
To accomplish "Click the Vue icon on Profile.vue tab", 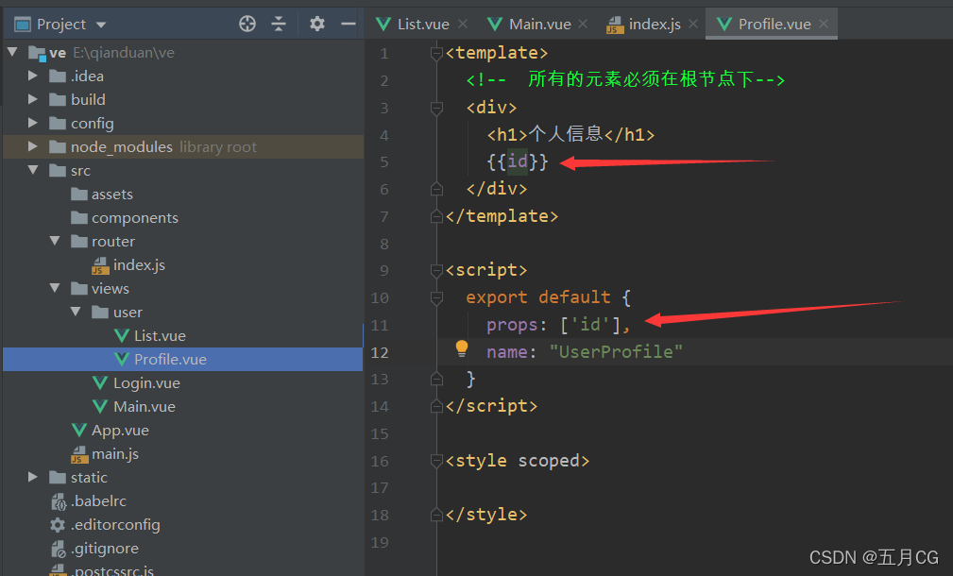I will click(x=723, y=25).
